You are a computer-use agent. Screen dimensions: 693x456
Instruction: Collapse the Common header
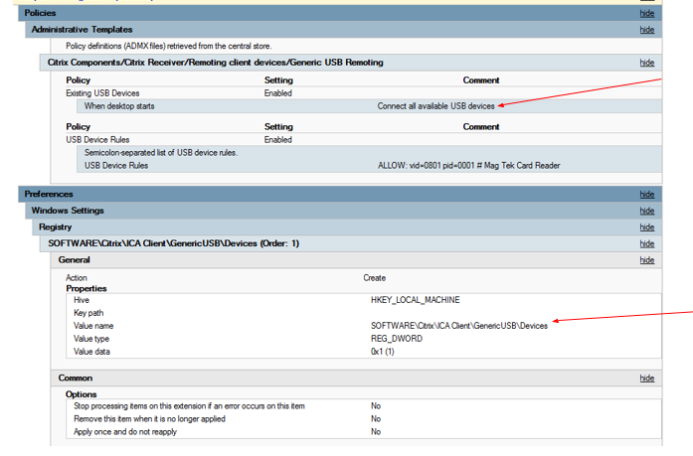[x=356, y=379]
